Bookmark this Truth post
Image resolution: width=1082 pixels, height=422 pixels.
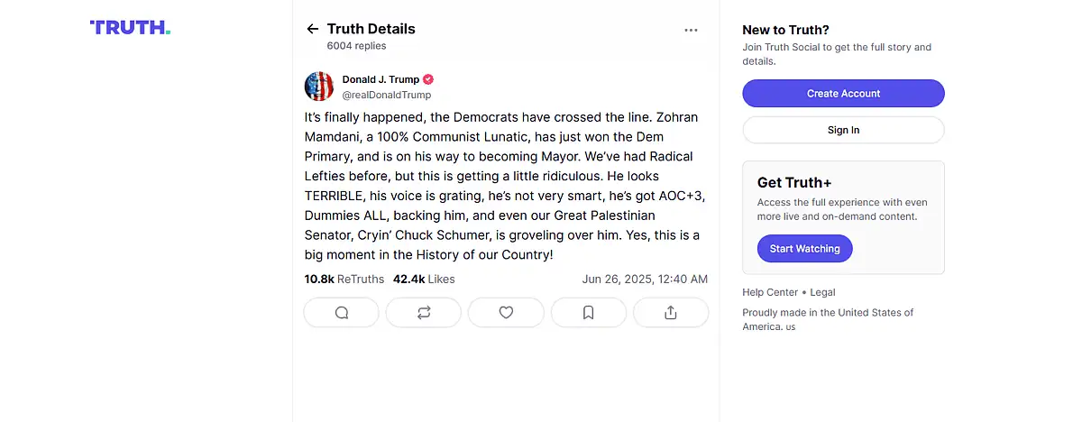click(588, 313)
